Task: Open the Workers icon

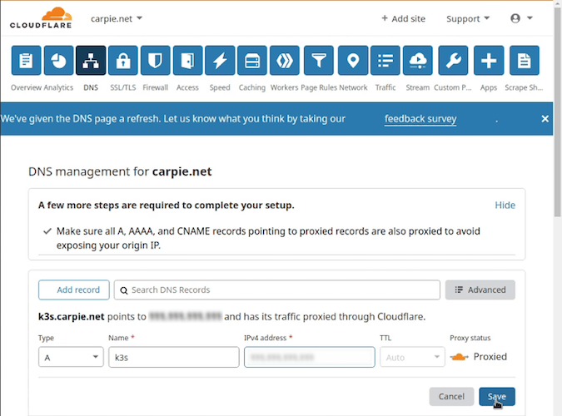Action: coord(285,61)
